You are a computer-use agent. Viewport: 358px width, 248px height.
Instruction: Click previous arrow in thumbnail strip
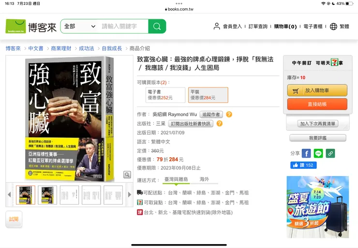click(9, 195)
